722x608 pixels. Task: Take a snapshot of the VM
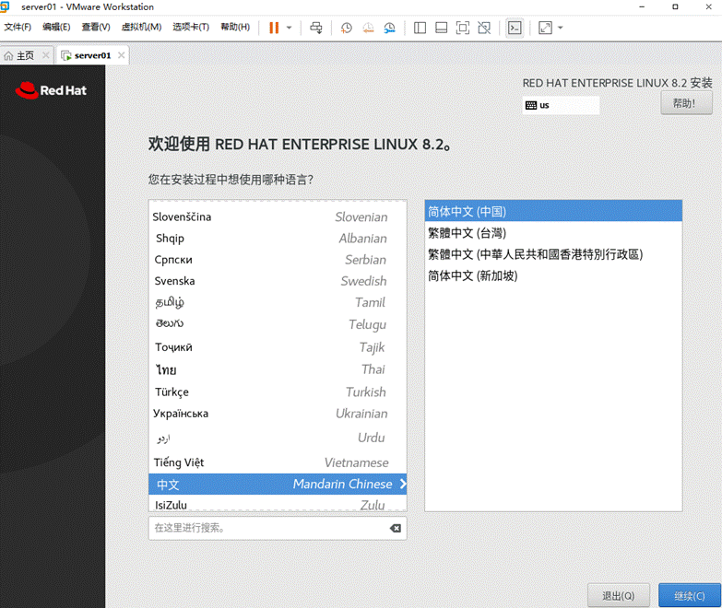[347, 28]
